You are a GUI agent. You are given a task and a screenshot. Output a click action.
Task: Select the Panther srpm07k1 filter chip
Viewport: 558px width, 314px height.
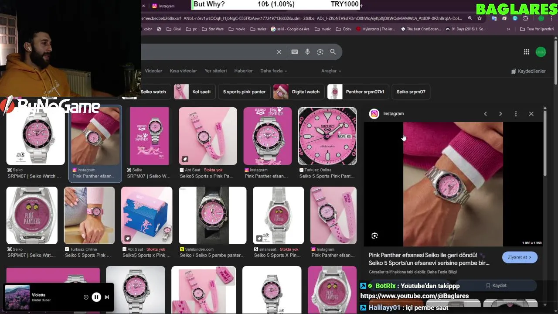pos(358,92)
